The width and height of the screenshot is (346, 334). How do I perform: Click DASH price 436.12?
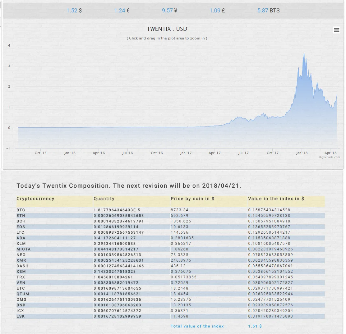pos(178,266)
